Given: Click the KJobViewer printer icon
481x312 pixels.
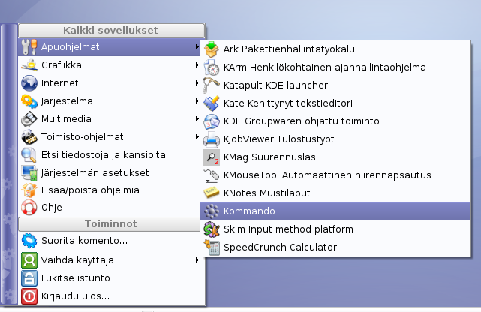Looking at the screenshot, I should [212, 139].
